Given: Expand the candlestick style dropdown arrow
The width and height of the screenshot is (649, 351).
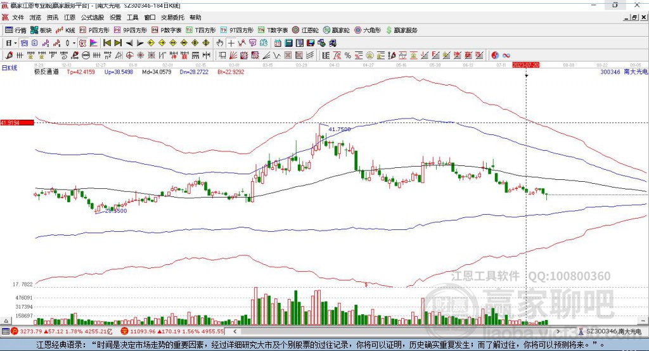Looking at the screenshot, I should pos(74,43).
